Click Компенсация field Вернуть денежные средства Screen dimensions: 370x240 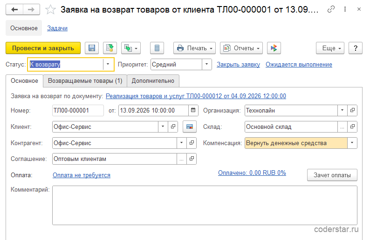[x=296, y=143]
